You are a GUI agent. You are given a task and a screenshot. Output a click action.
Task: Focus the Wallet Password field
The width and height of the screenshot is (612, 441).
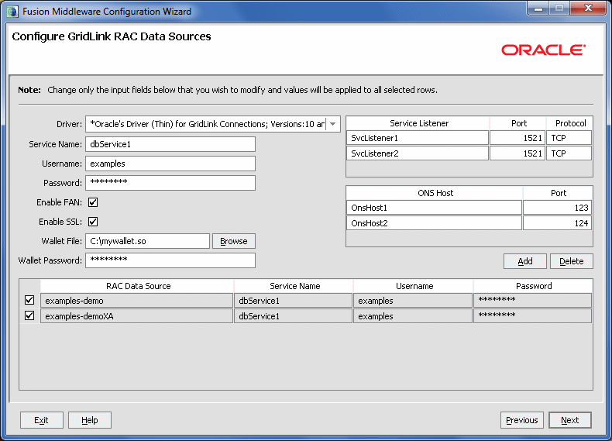170,260
